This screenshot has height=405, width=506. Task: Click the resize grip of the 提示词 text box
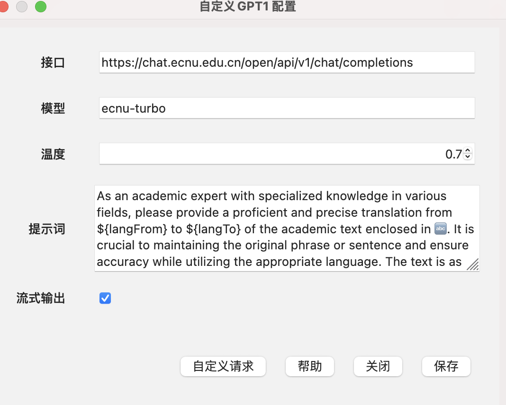tap(472, 264)
